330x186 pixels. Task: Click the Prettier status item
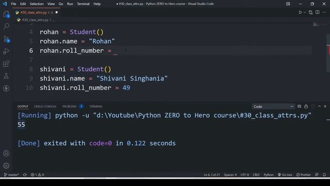[304, 175]
